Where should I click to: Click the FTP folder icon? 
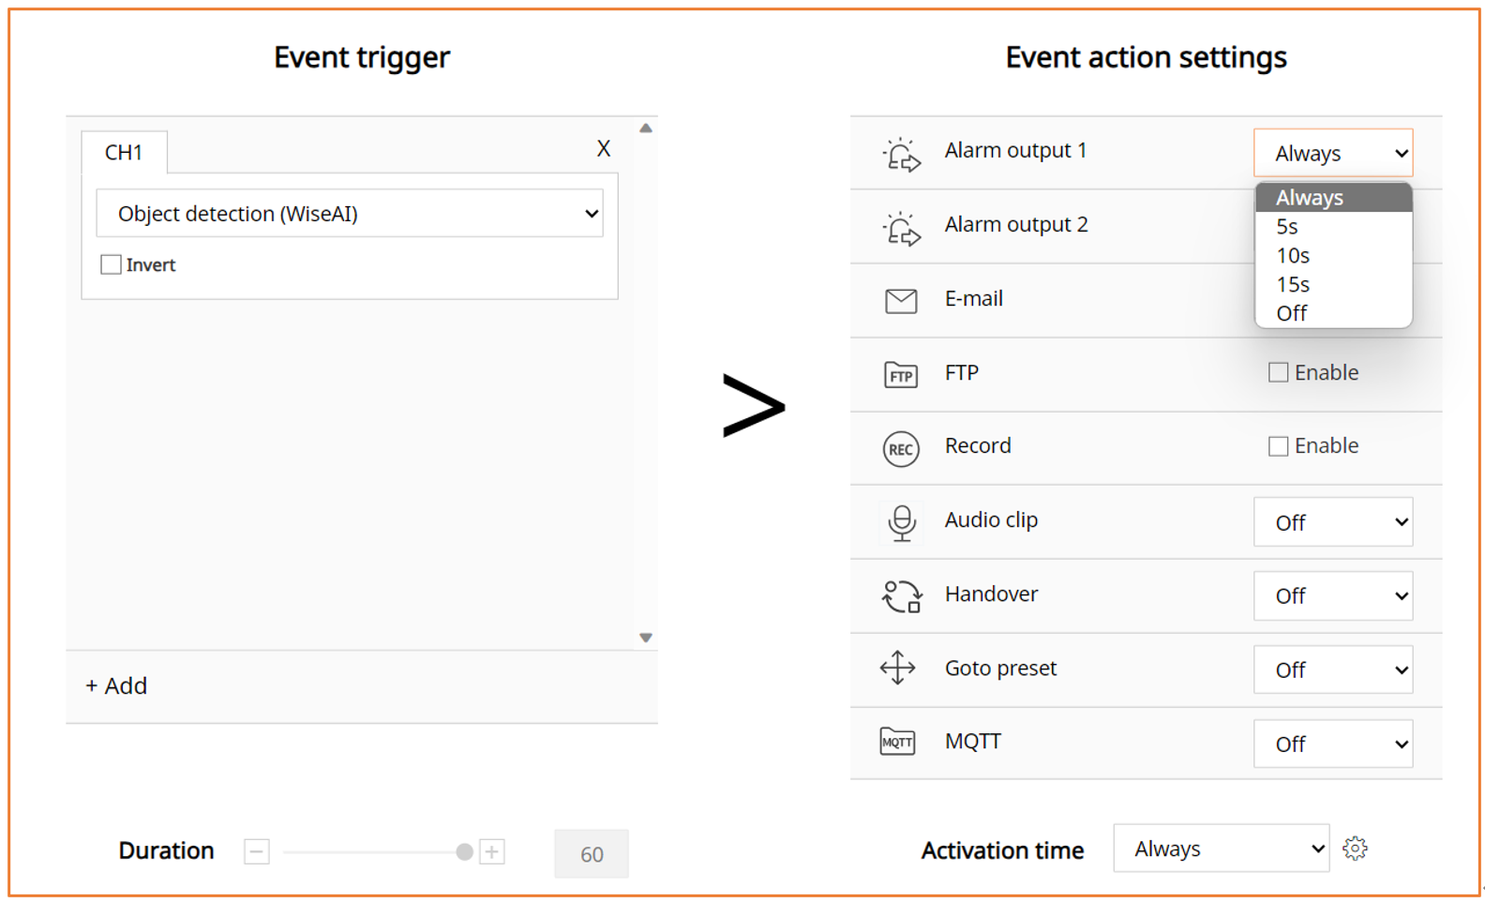click(x=901, y=375)
